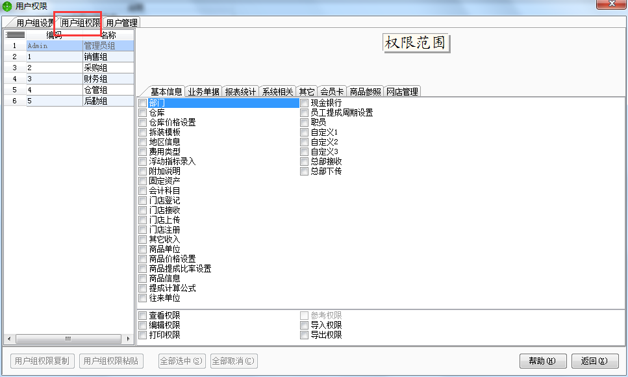Select the 业务单据 permissions tab
The width and height of the screenshot is (628, 377).
[203, 92]
